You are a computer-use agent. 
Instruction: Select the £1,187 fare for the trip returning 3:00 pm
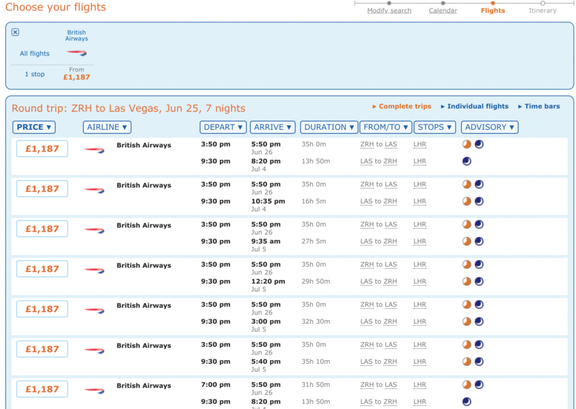click(x=42, y=309)
